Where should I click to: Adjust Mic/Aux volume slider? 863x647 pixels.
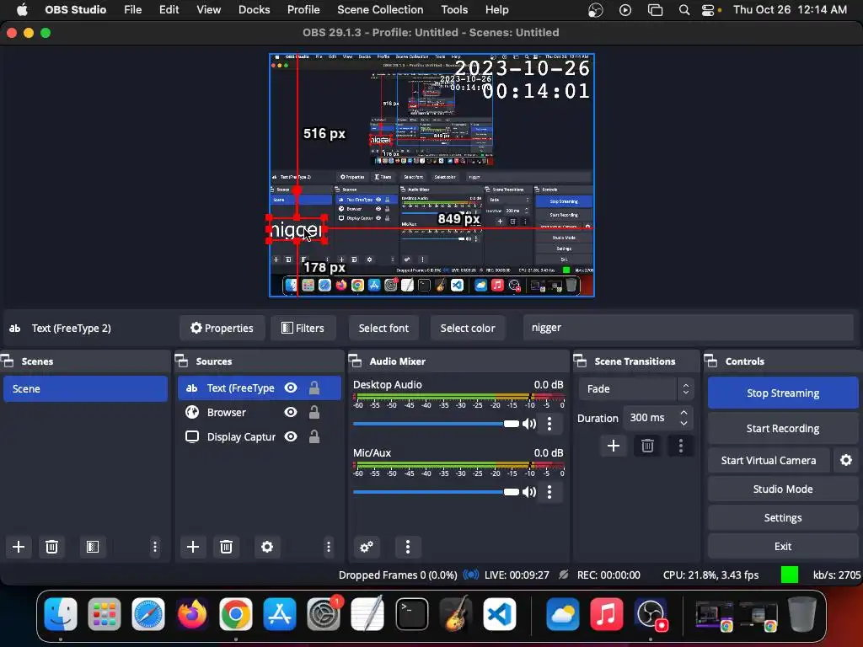[x=436, y=492]
